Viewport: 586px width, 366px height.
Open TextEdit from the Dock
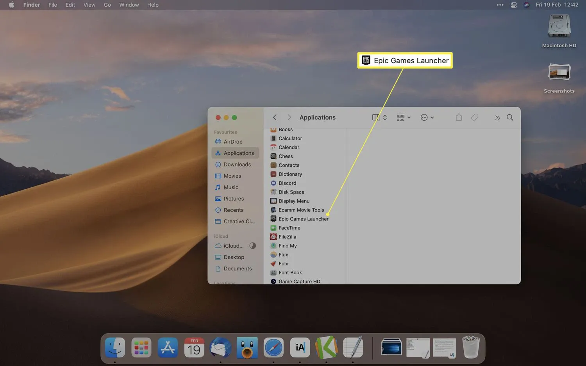353,347
